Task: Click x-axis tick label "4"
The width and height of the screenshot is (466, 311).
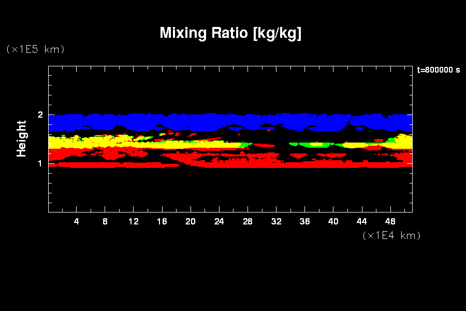Action: [x=77, y=221]
